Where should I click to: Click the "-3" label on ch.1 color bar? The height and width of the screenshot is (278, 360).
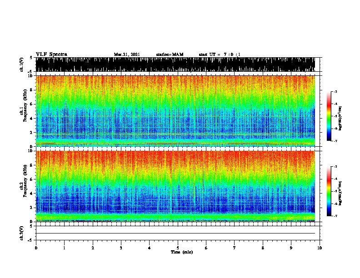pos(335,91)
